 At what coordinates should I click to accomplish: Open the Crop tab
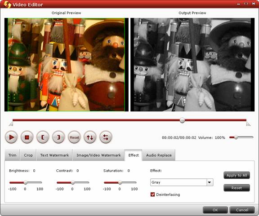coord(28,155)
